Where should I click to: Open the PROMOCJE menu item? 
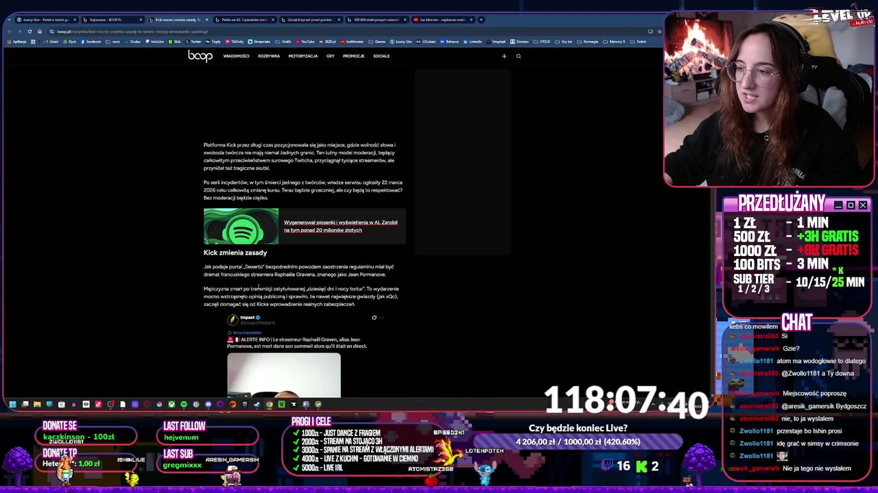(353, 56)
